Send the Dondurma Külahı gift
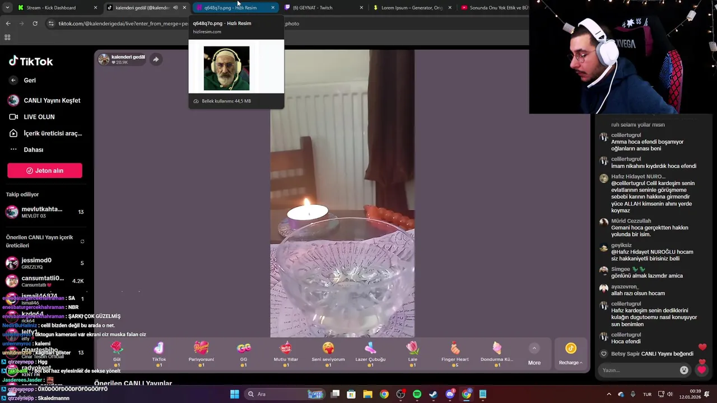The width and height of the screenshot is (717, 403). [497, 354]
